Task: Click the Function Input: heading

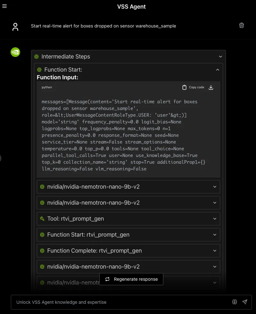Action: click(x=58, y=77)
